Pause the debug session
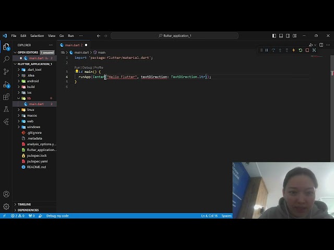Screen dimensions: 334x250 tap(267, 51)
